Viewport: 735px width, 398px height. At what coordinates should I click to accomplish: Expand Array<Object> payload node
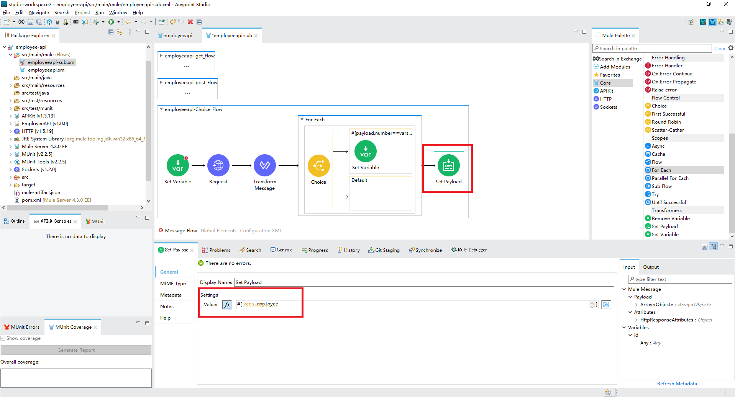[637, 305]
